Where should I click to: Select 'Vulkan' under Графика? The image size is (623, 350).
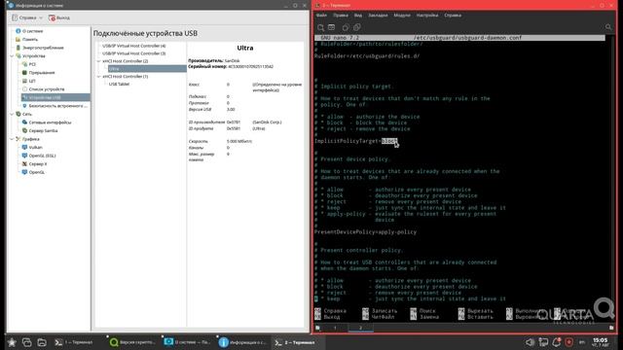(35, 147)
